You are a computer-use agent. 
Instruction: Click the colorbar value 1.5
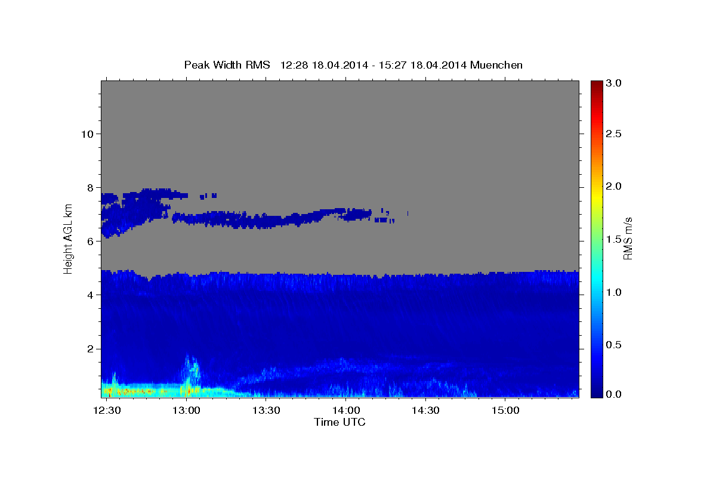[614, 239]
